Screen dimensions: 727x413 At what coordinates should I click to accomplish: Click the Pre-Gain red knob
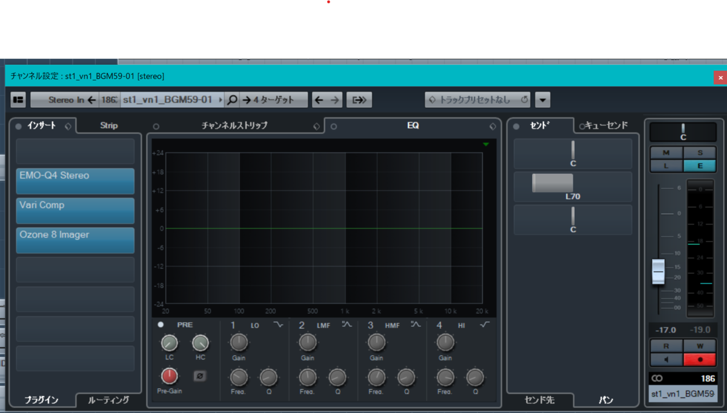point(170,377)
